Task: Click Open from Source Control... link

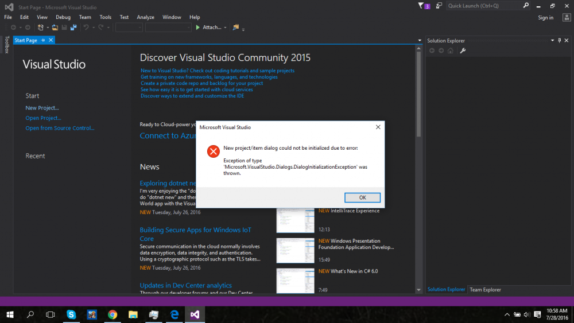Action: point(60,128)
